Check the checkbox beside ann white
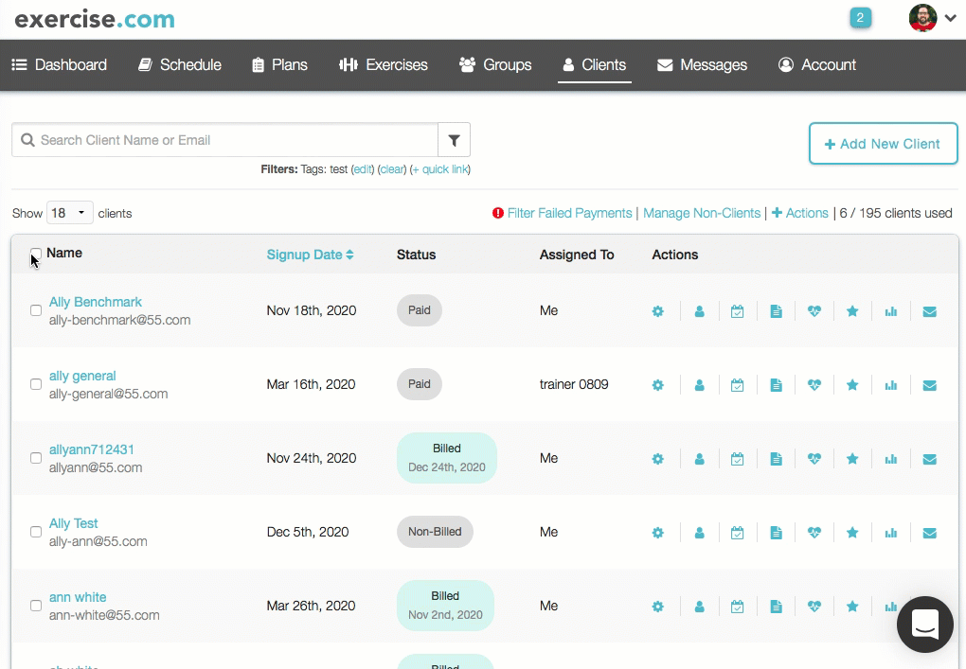The image size is (966, 669). [x=36, y=606]
